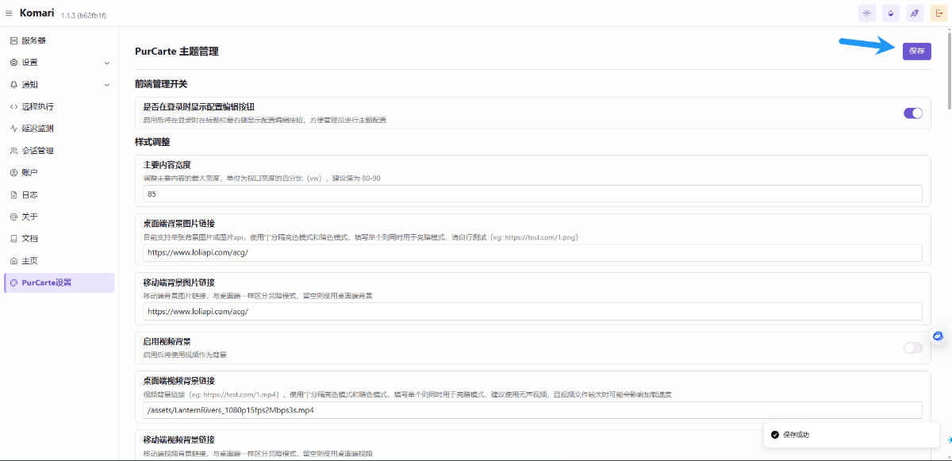
Task: Expand the 通知 submenu chevron
Action: [107, 85]
